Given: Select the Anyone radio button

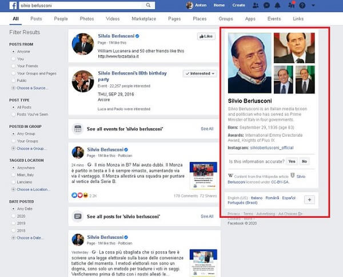Looking at the screenshot, I should (x=13, y=51).
